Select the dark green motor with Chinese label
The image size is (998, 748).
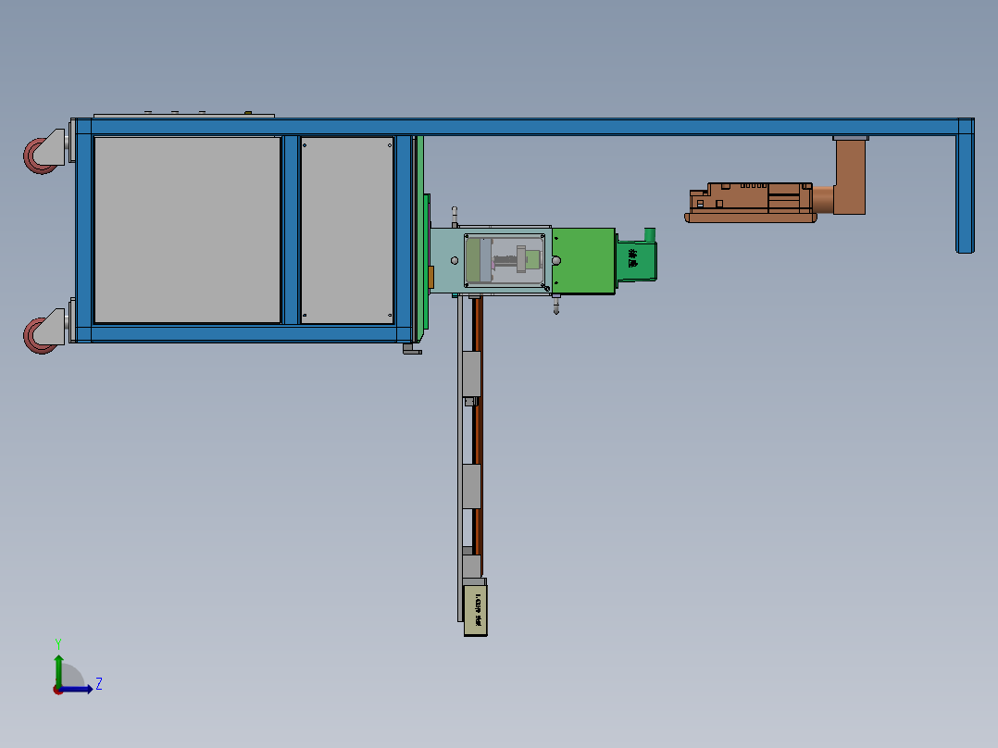637,257
